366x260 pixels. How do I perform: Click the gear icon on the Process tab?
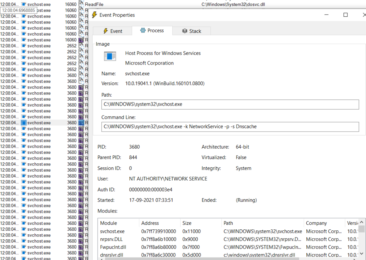(x=143, y=31)
